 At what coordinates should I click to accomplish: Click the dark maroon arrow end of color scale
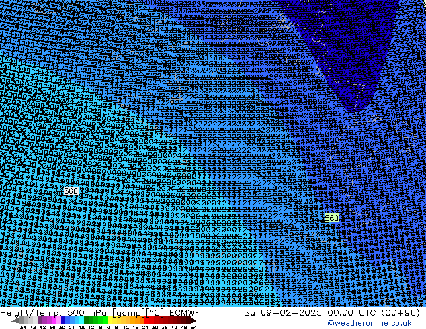click(194, 320)
